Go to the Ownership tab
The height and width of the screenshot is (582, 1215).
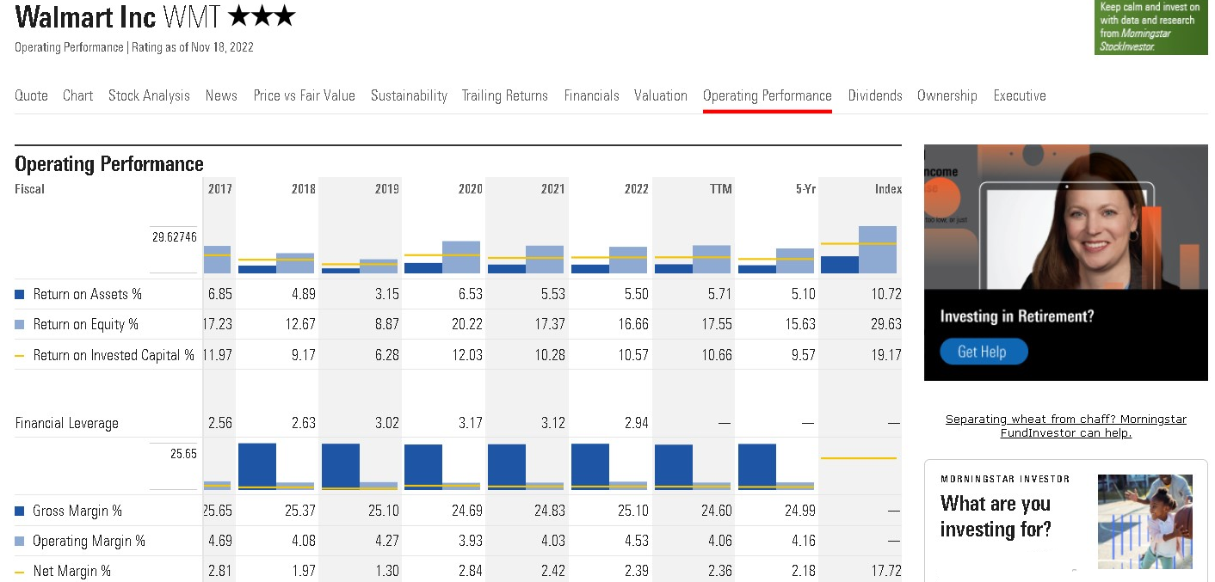(947, 95)
